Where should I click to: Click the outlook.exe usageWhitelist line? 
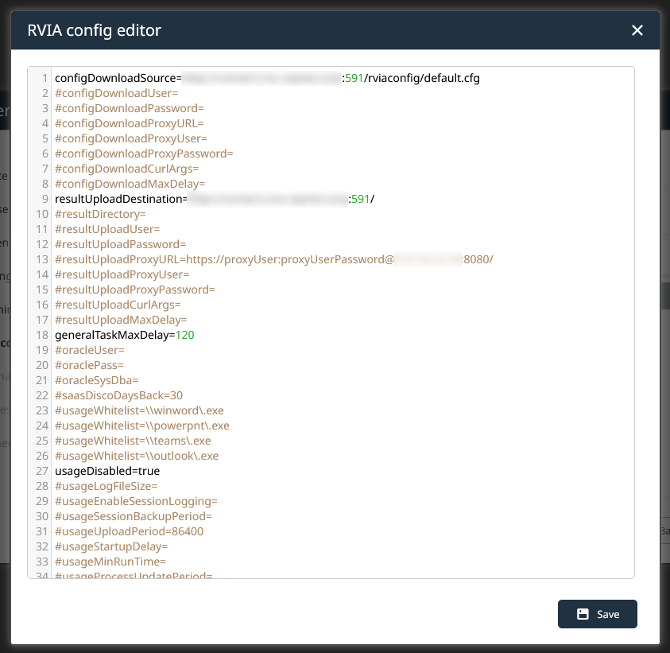pyautogui.click(x=137, y=456)
